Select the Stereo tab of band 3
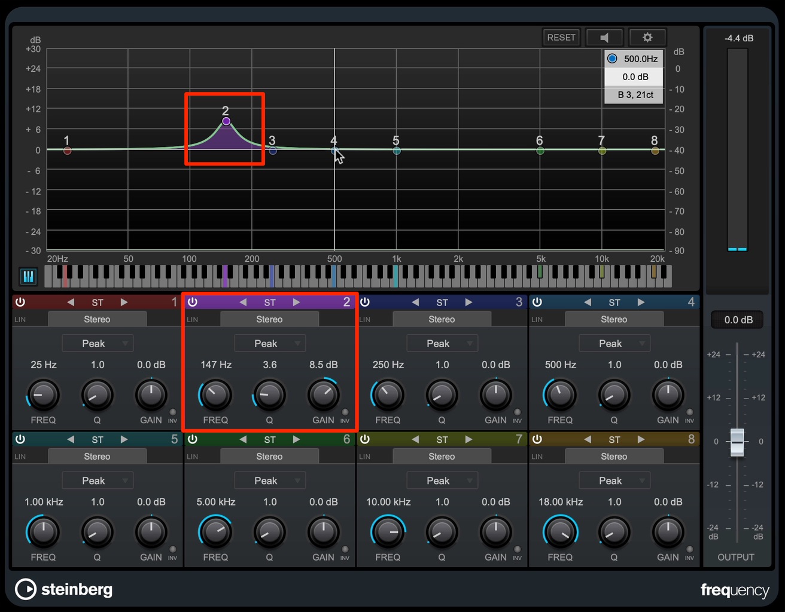The width and height of the screenshot is (785, 612). click(442, 319)
